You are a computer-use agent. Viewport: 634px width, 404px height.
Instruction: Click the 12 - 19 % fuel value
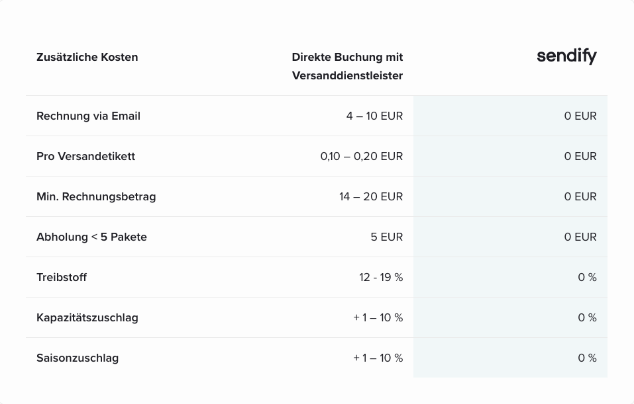click(x=381, y=277)
